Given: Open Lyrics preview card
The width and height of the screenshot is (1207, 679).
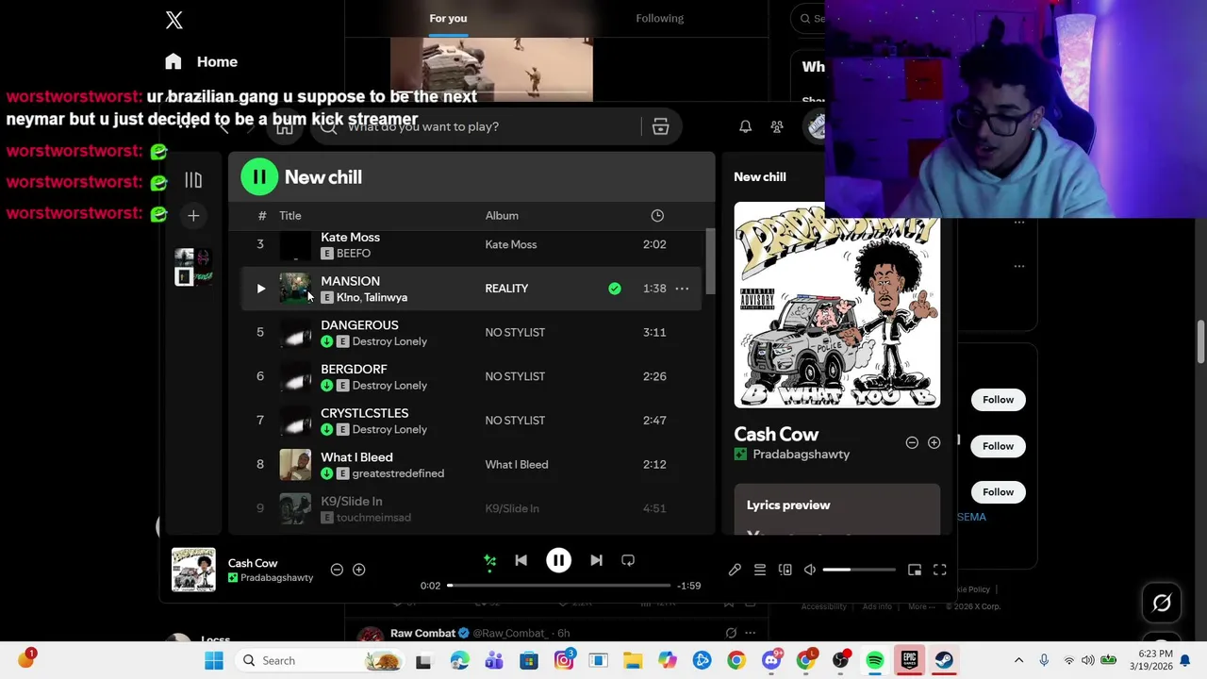Looking at the screenshot, I should [x=837, y=510].
